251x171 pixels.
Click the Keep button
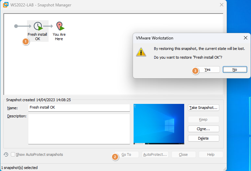click(203, 119)
